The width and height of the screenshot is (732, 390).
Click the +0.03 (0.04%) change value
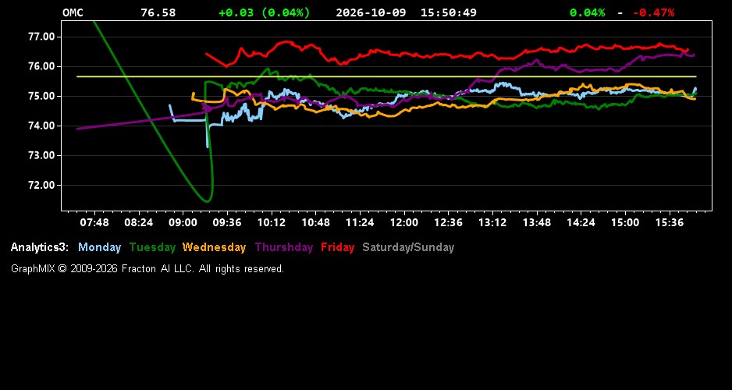265,12
